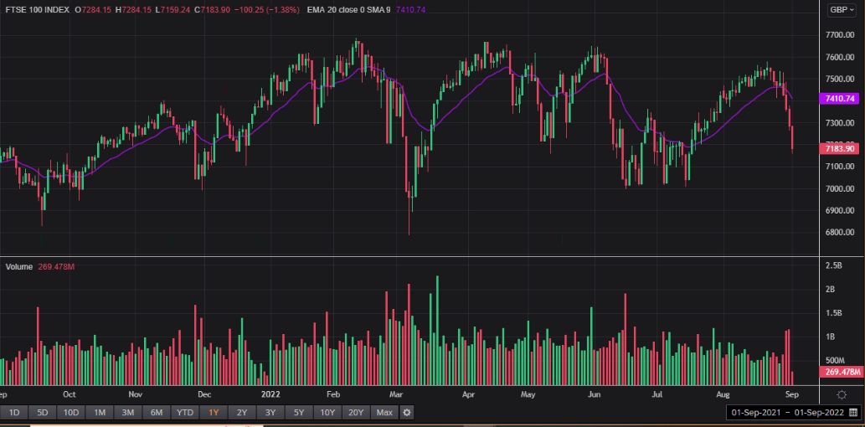
Task: Click the 6800.00 price axis label
Action: coord(840,232)
